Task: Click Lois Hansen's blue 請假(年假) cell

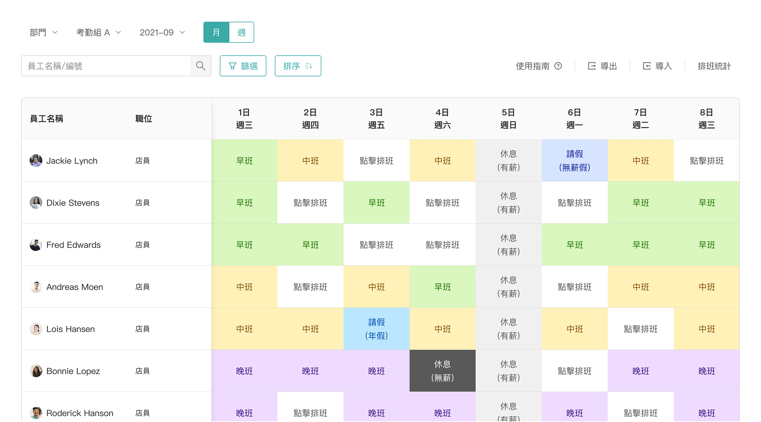Action: (376, 329)
